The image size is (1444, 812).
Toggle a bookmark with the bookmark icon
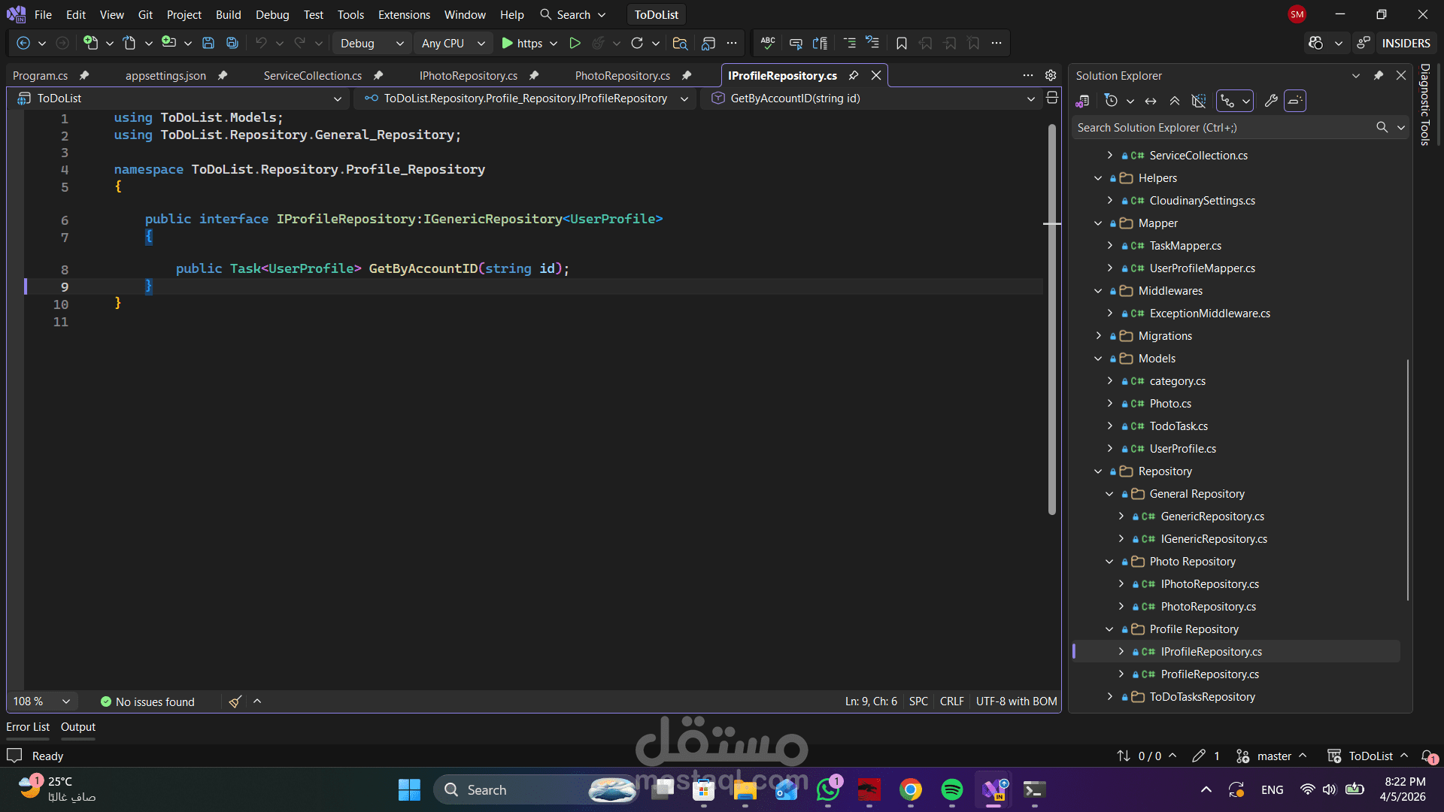(901, 44)
